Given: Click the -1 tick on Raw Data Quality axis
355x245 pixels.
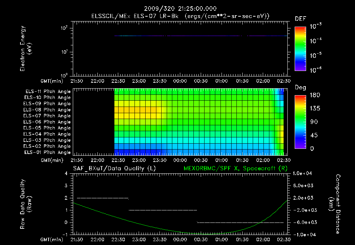Looking at the screenshot, I should click(65, 235).
